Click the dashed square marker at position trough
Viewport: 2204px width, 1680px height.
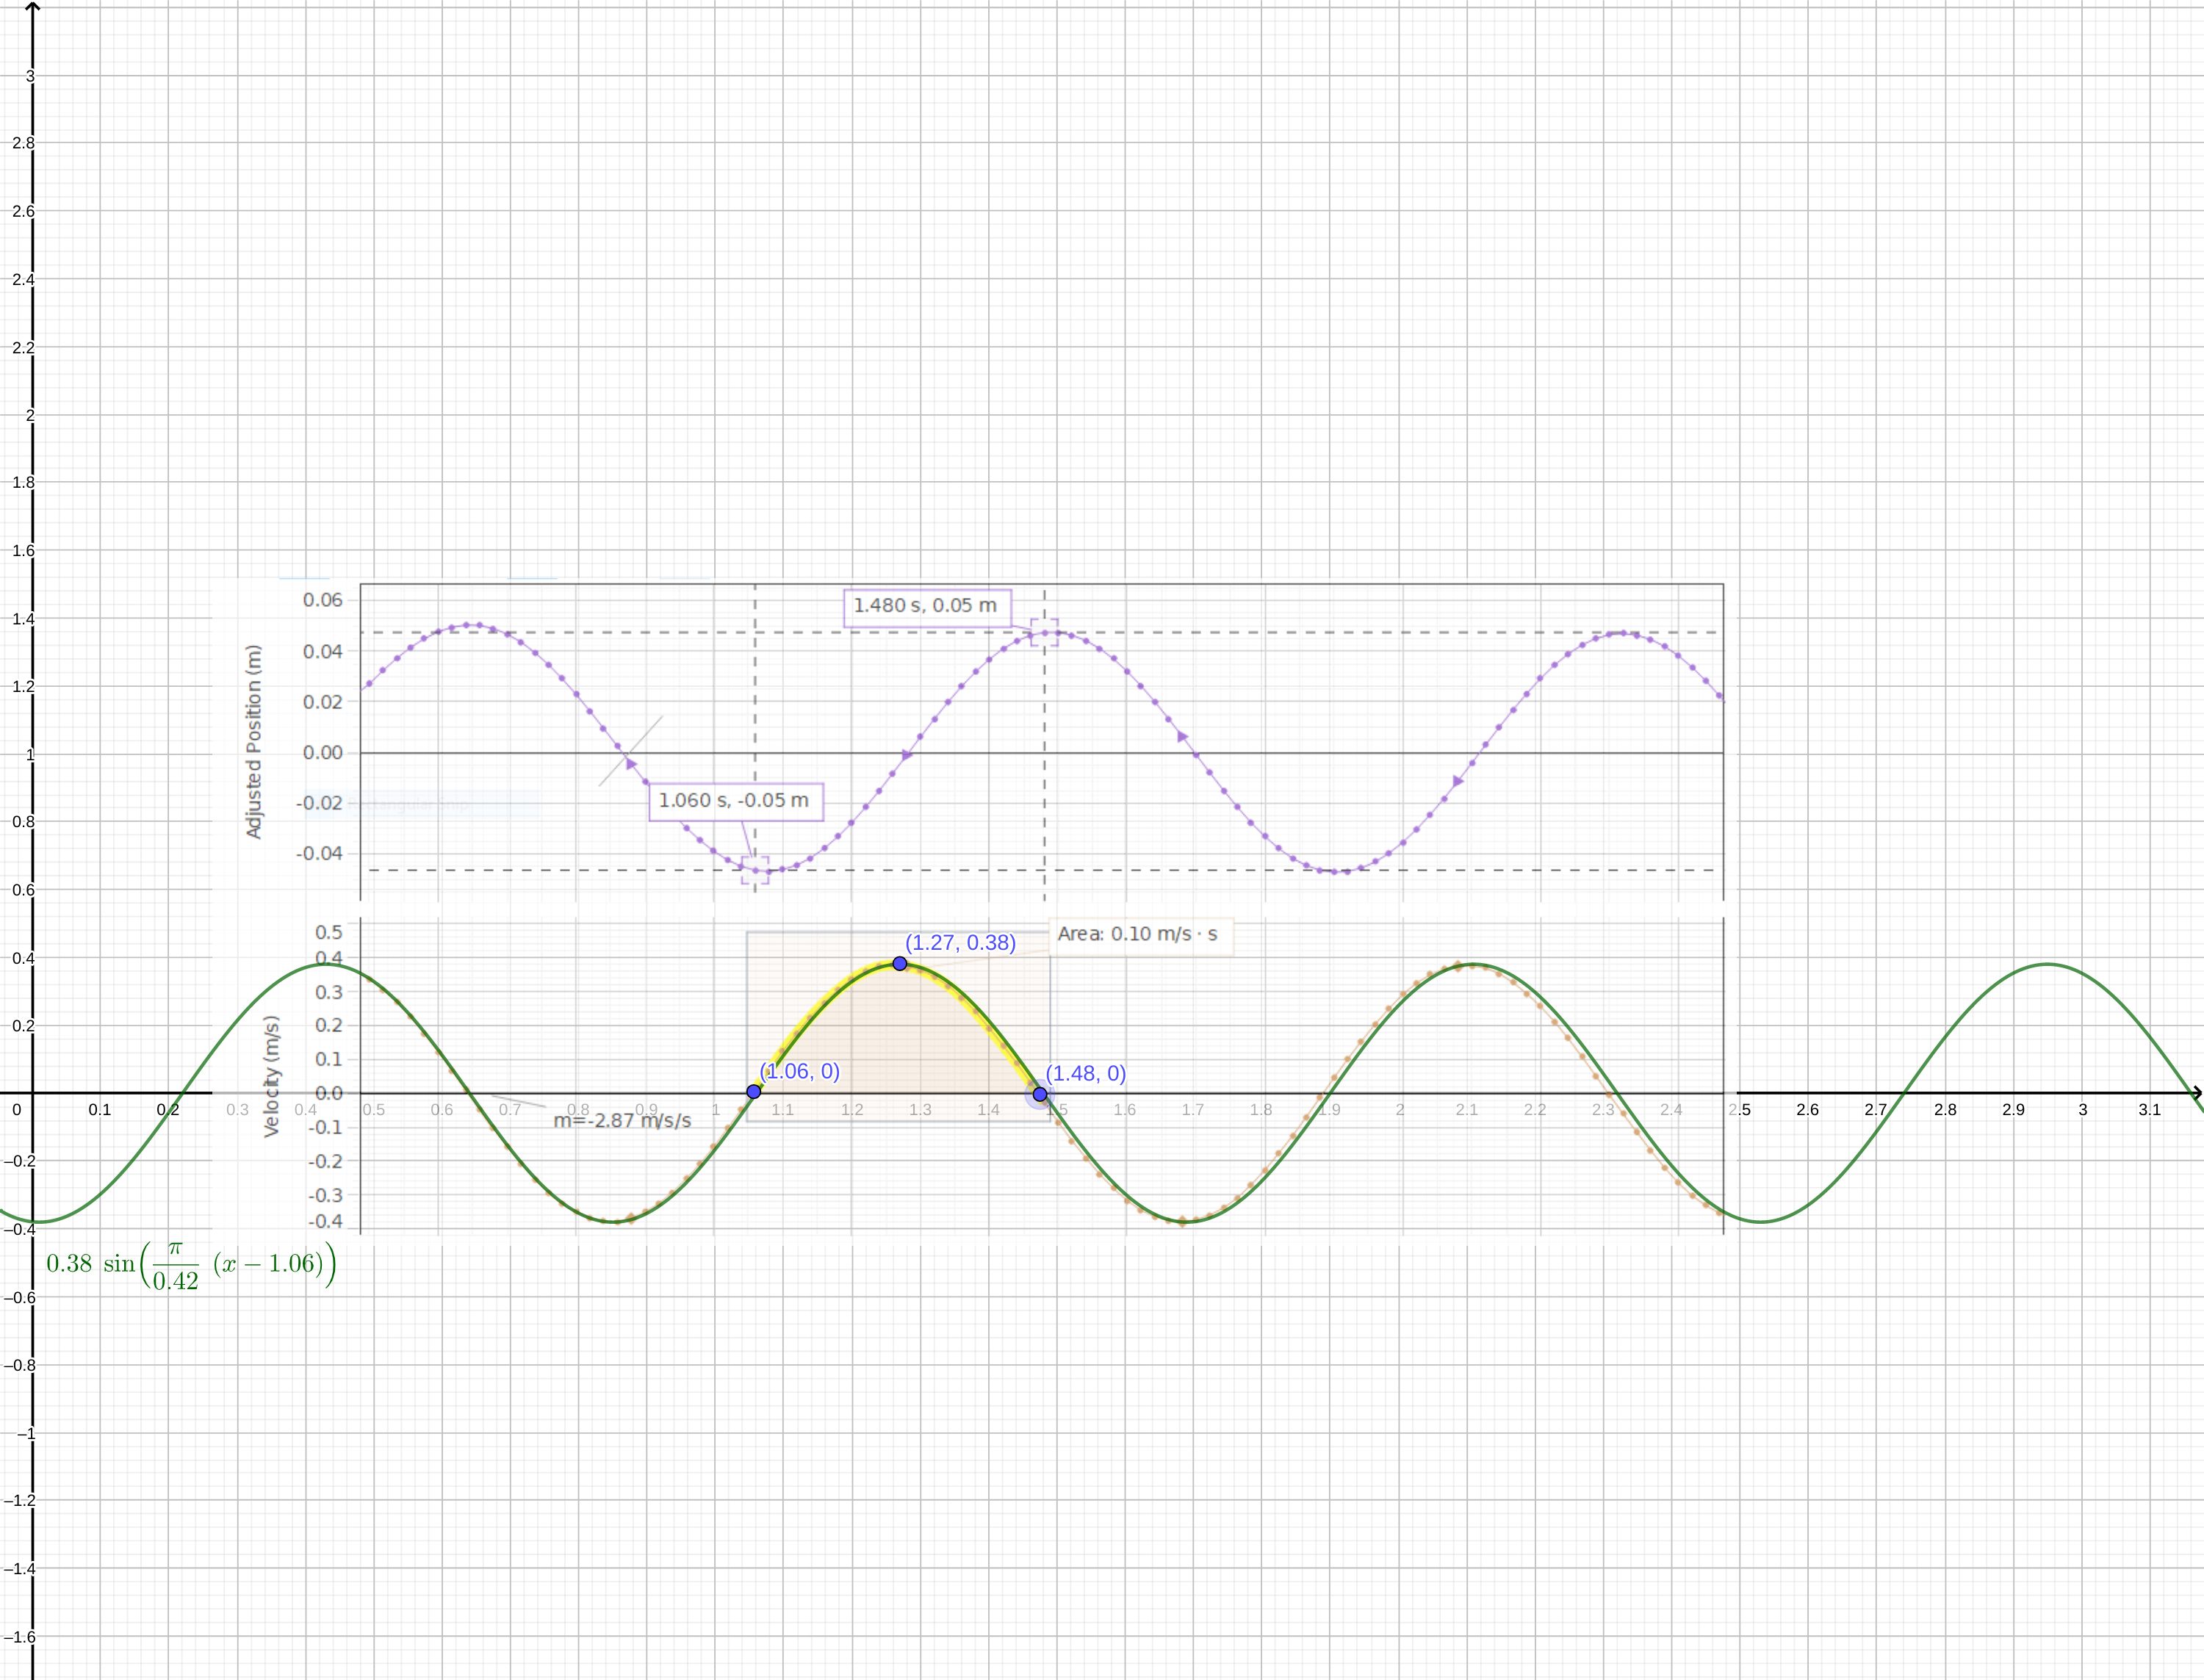tap(755, 870)
